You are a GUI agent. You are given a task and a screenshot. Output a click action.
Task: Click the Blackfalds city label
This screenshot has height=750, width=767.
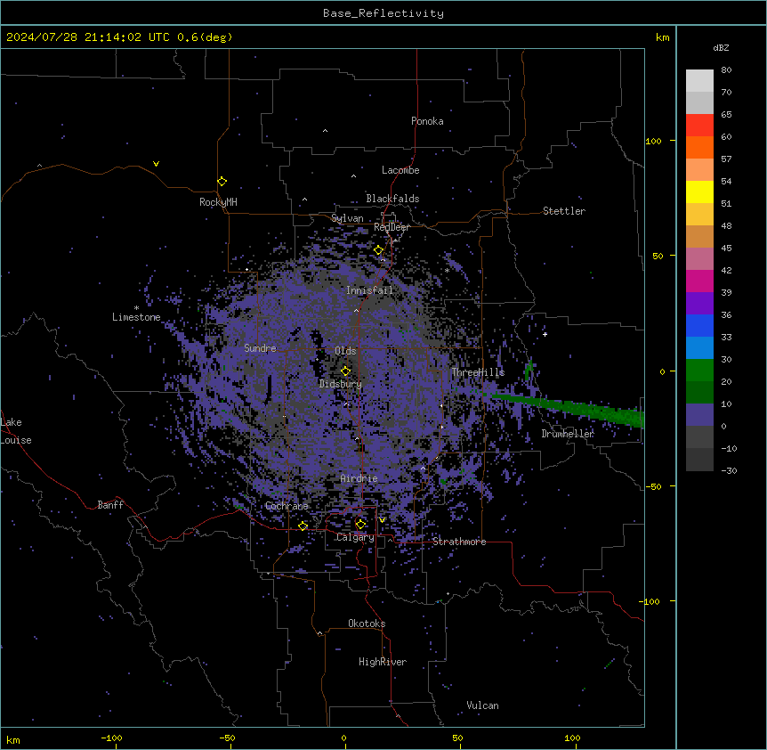[392, 199]
